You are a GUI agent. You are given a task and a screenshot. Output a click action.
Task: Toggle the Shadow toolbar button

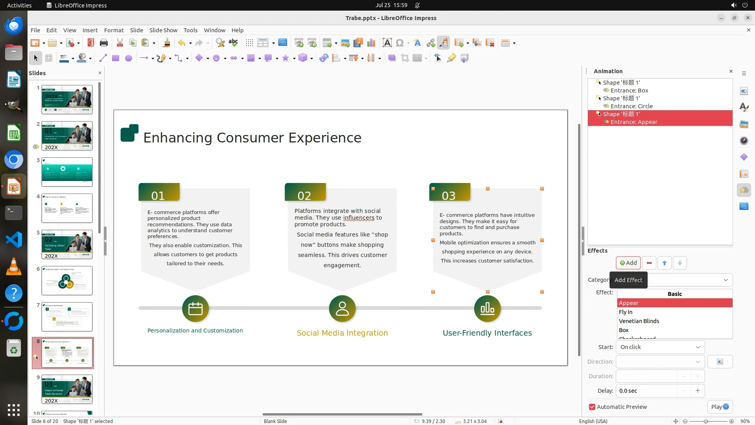pyautogui.click(x=392, y=58)
